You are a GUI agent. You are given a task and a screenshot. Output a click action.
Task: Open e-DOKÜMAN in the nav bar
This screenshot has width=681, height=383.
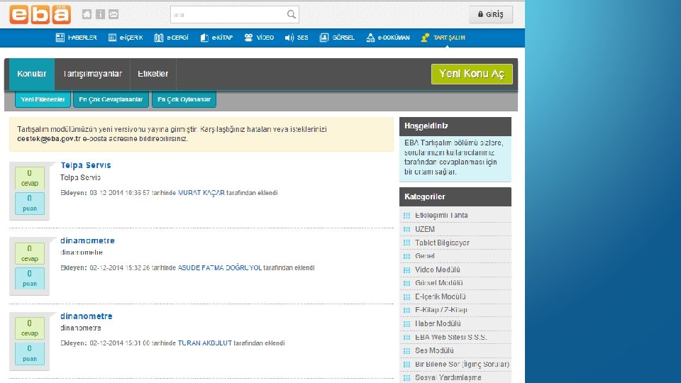388,38
